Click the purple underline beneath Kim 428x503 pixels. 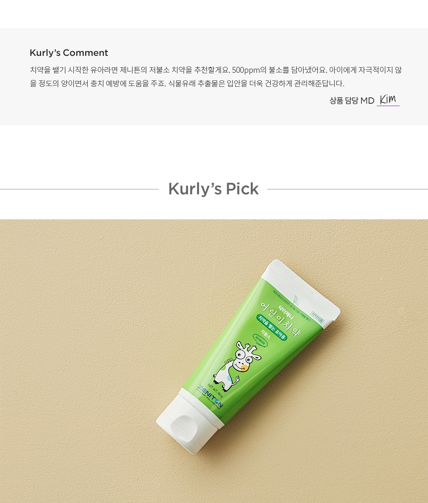coord(388,105)
